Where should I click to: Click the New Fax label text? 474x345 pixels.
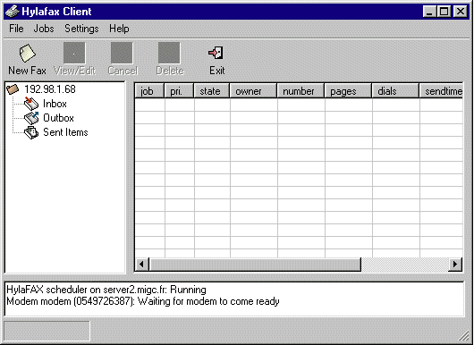click(x=27, y=71)
